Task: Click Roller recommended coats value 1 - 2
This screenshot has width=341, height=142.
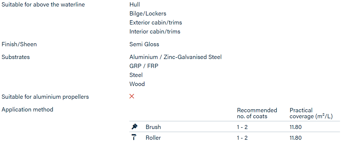Action: pos(242,138)
